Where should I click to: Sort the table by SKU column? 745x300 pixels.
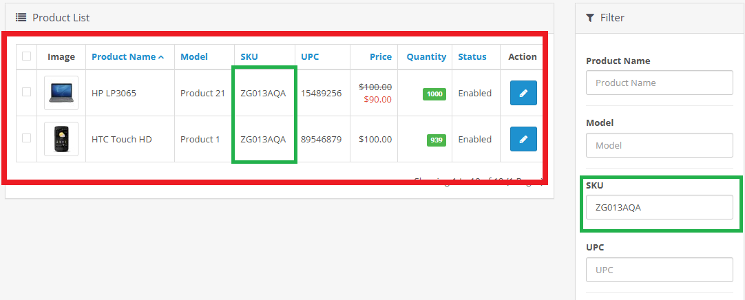[249, 56]
